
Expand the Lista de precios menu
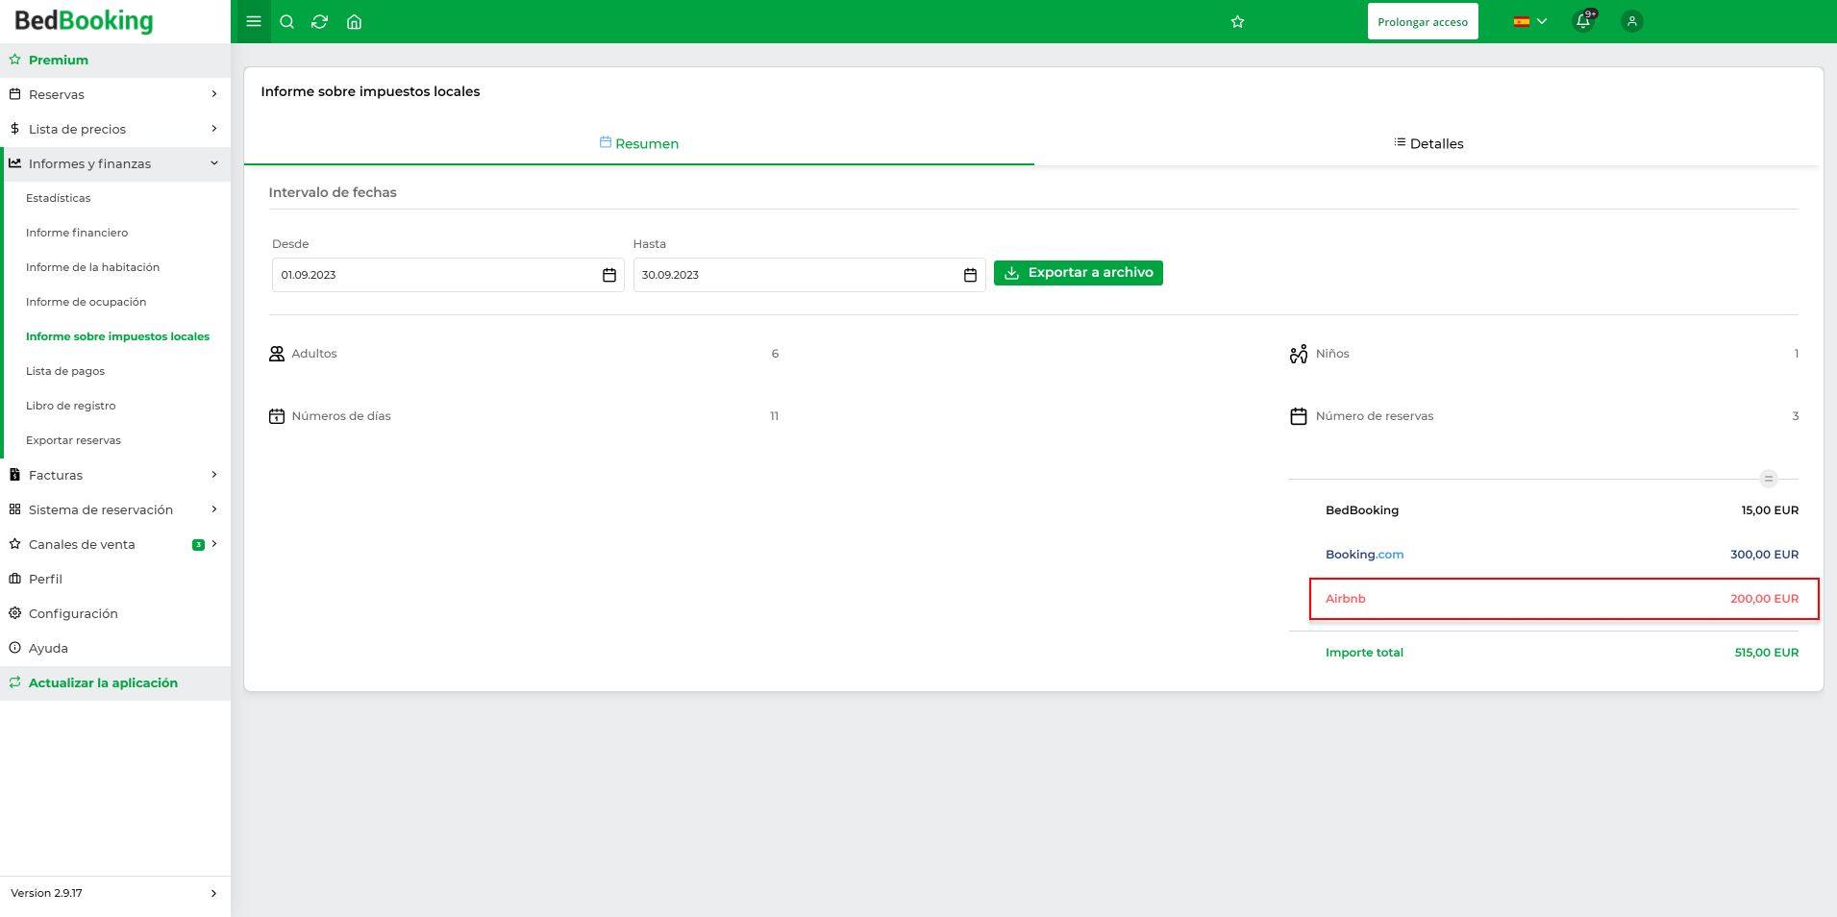[115, 129]
